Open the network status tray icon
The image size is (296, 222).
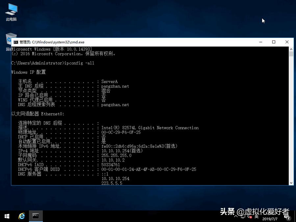pyautogui.click(x=243, y=217)
